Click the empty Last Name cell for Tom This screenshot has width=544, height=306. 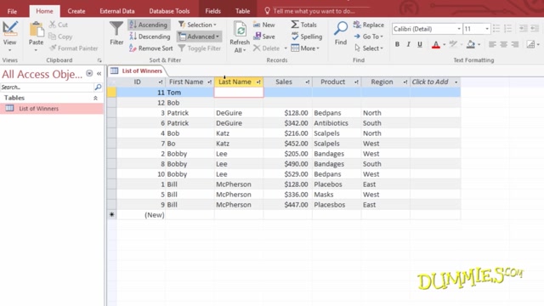(x=239, y=93)
